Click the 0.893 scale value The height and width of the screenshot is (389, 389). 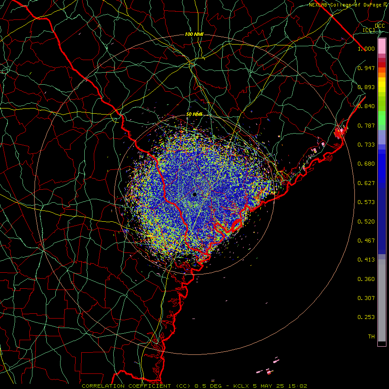tap(366, 87)
